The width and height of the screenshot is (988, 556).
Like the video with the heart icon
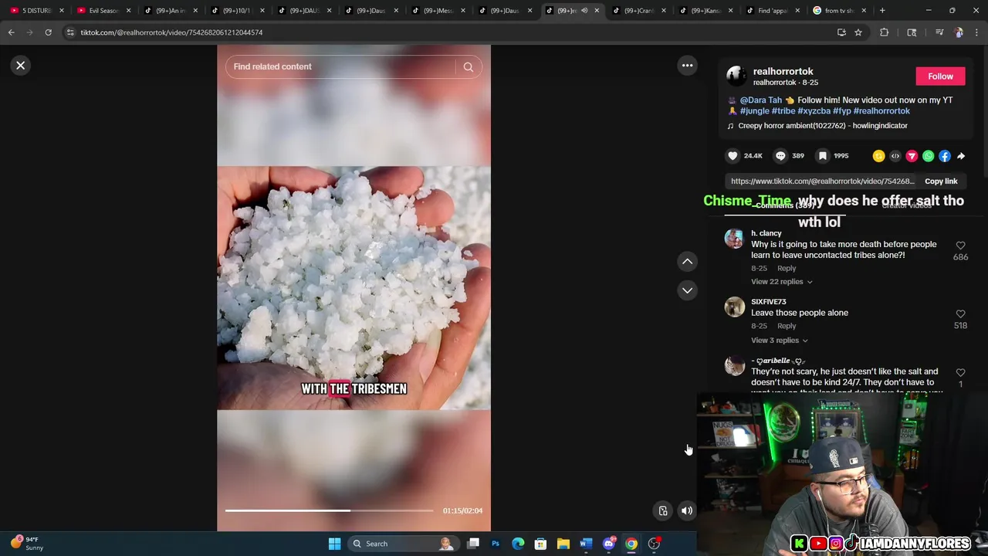733,156
